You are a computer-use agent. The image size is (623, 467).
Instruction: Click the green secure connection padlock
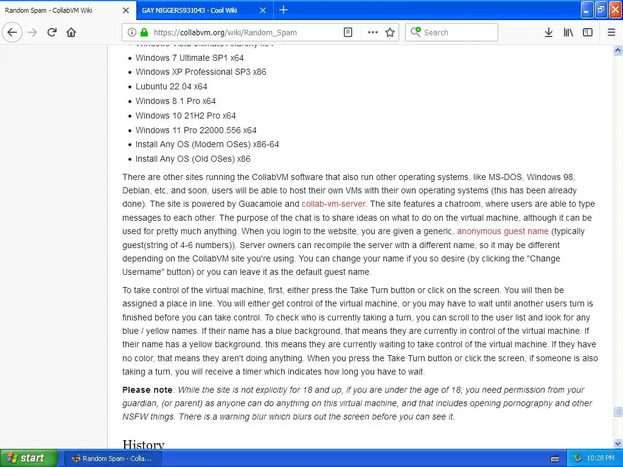tap(144, 32)
